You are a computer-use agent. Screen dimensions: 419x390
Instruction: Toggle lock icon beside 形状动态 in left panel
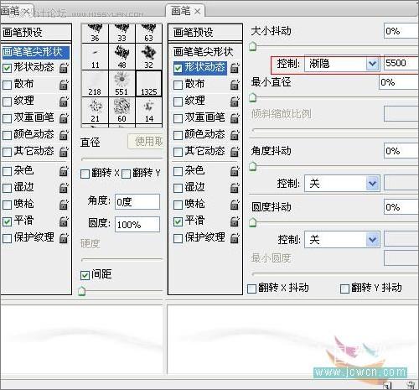click(x=64, y=68)
